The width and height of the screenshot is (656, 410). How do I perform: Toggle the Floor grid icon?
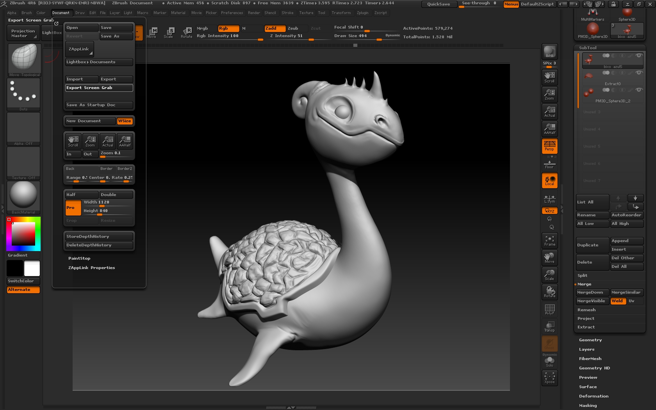[549, 164]
